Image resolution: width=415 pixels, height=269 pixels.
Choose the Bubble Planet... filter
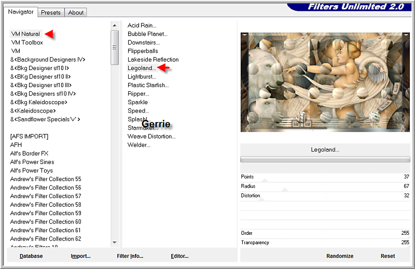click(147, 34)
